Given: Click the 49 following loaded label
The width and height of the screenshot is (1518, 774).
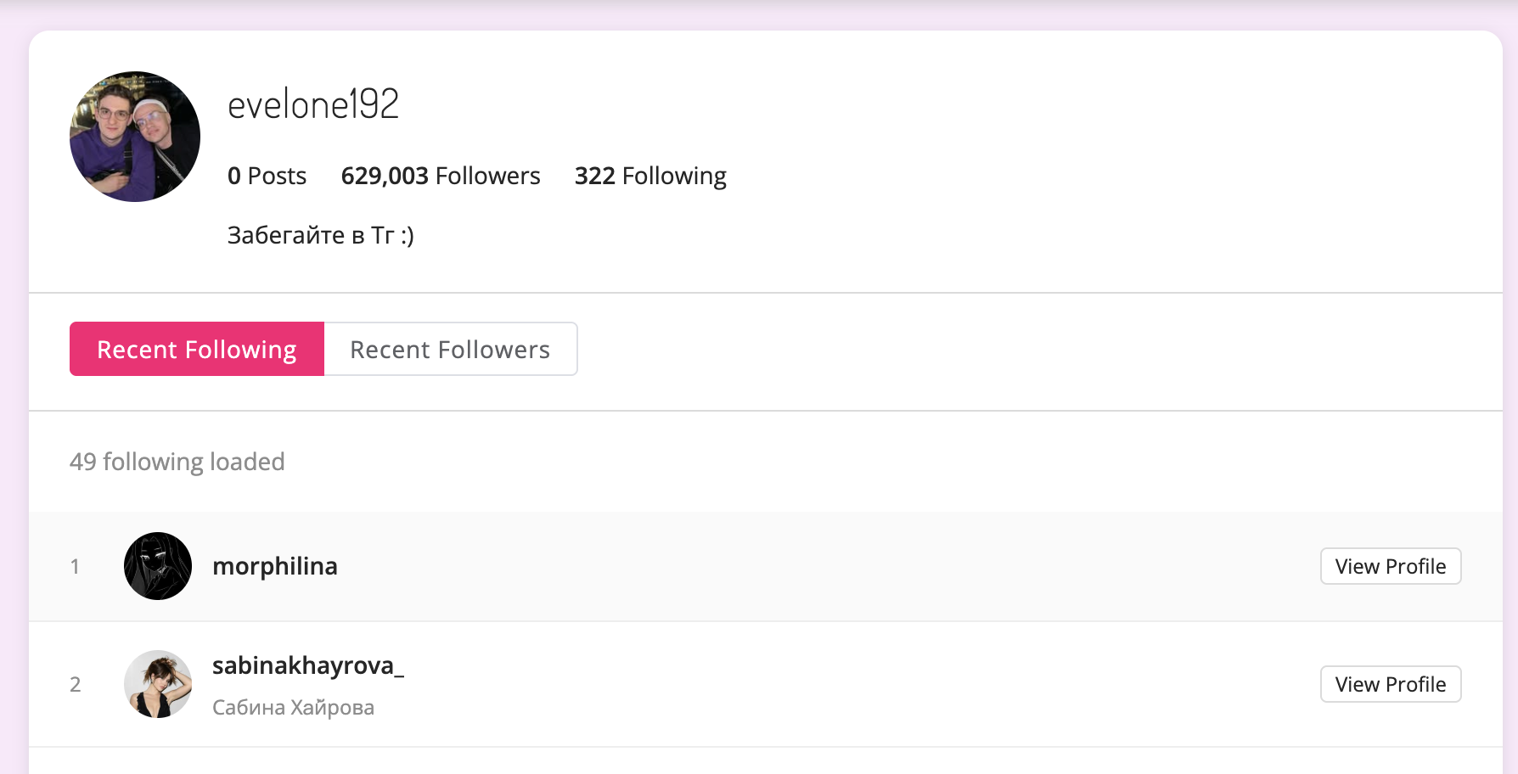Looking at the screenshot, I should pos(177,462).
